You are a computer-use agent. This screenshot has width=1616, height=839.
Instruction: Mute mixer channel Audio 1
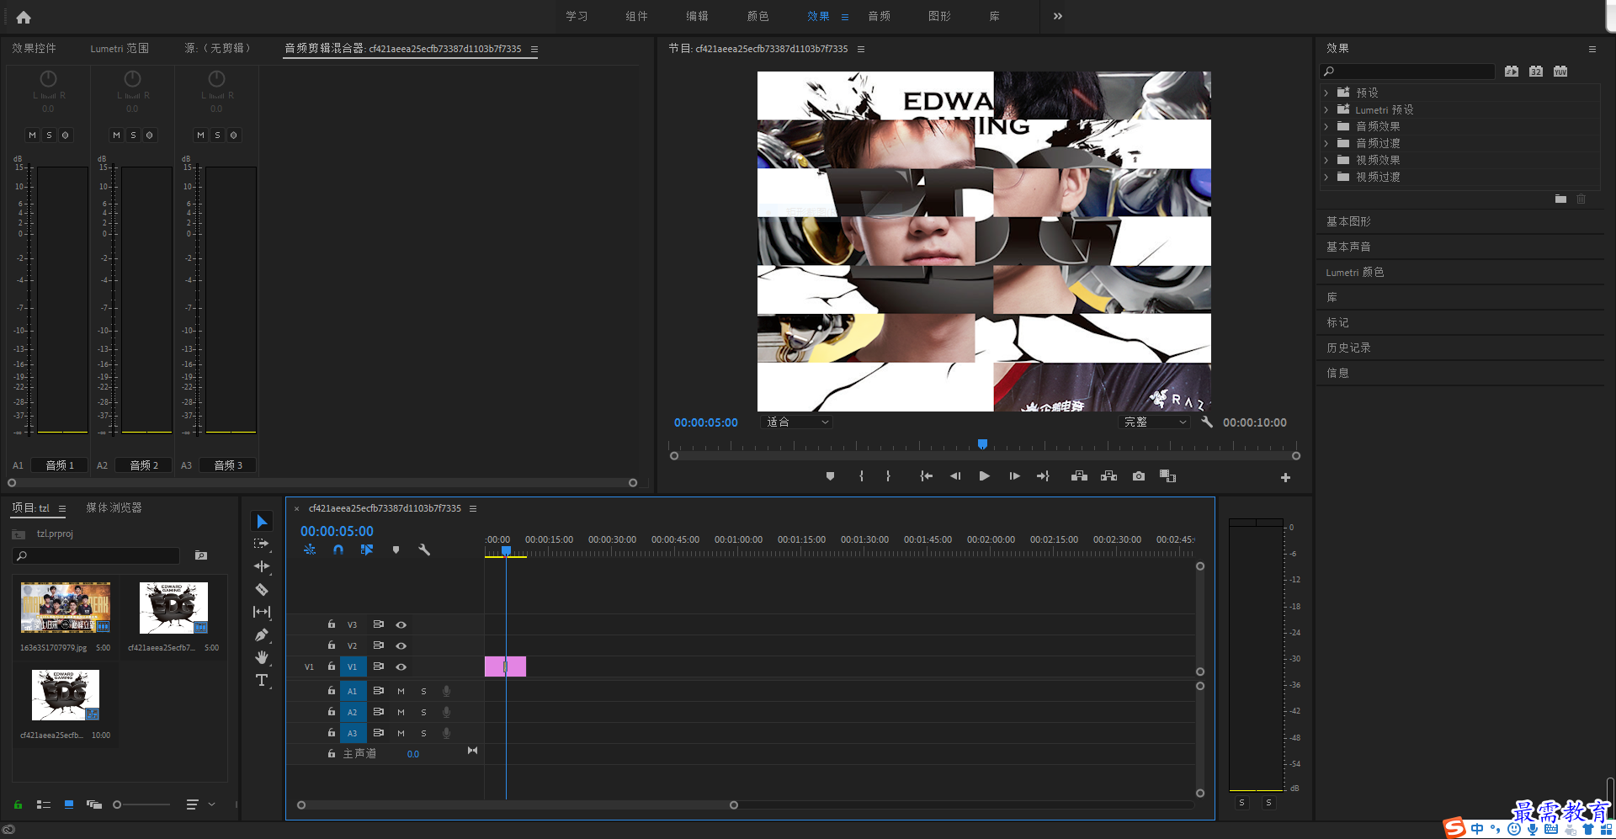pyautogui.click(x=32, y=135)
